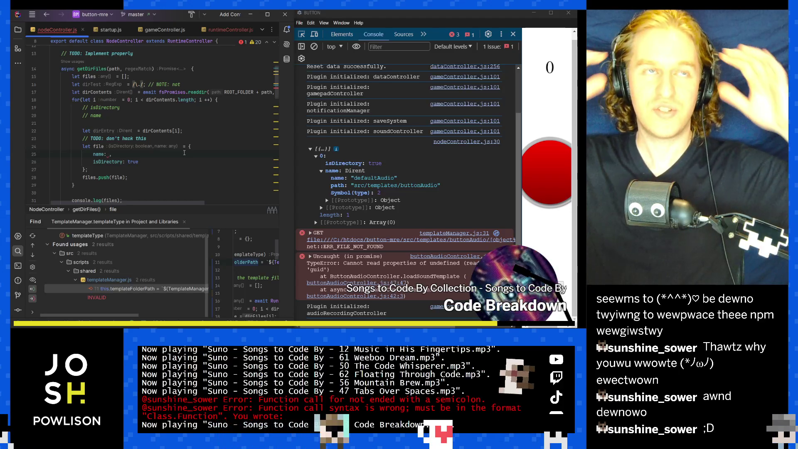The width and height of the screenshot is (798, 449).
Task: Switch to the Sources tab in DevTools
Action: 403,34
